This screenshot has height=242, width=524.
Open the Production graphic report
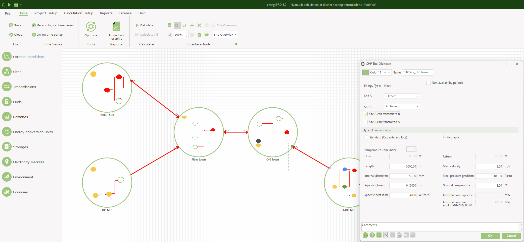tap(116, 27)
